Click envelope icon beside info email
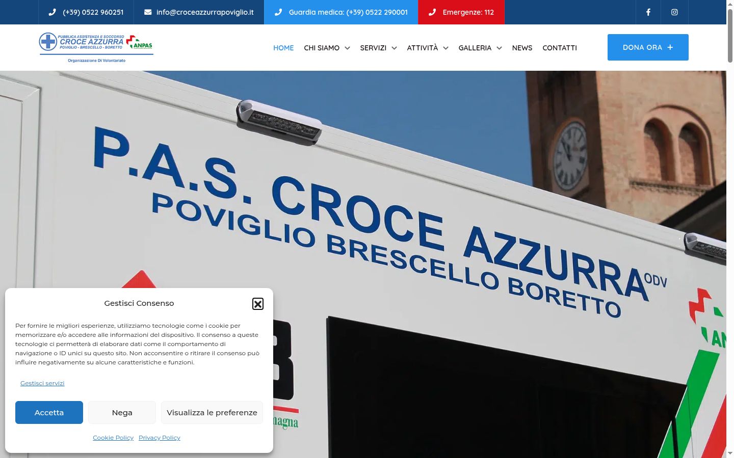 point(148,12)
